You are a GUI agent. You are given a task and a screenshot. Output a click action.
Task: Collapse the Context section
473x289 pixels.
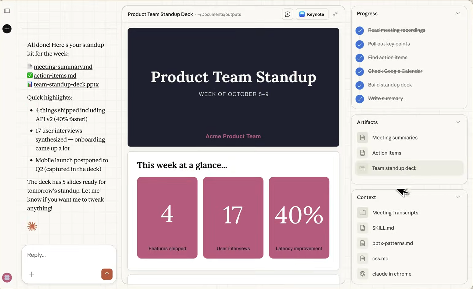point(458,197)
